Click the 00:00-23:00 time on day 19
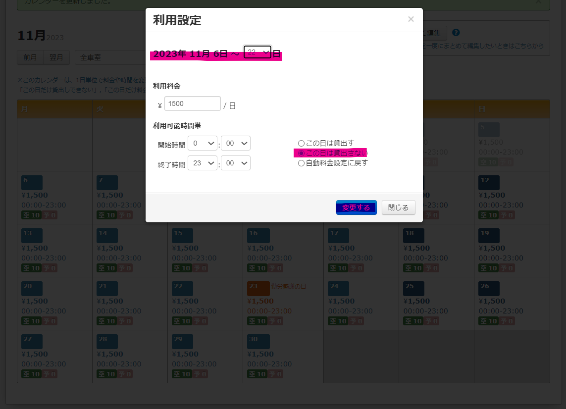 tap(501, 258)
